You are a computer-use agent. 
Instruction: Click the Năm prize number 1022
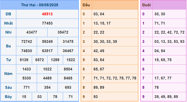(47, 69)
